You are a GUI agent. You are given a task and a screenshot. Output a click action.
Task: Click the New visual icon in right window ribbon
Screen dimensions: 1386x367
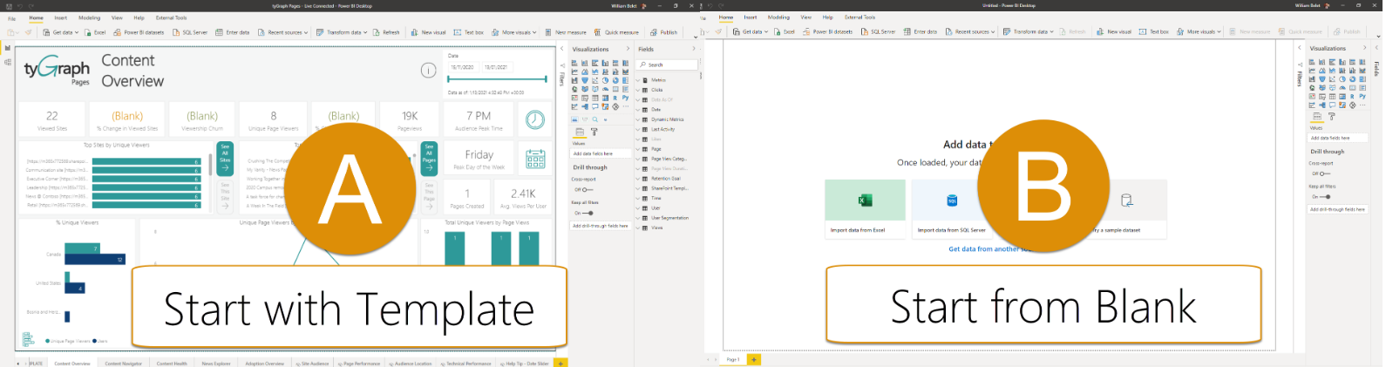tap(1111, 31)
